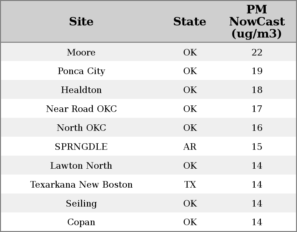
Task: Select the SPRNGDLE site cell
Action: click(81, 147)
